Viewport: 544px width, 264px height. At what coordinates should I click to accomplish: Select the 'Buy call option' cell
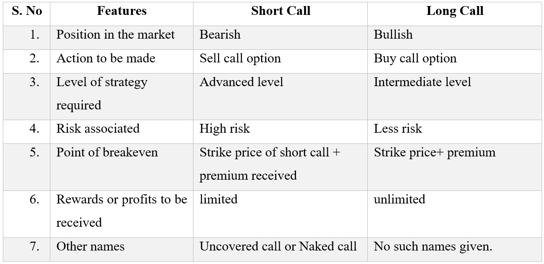point(415,59)
